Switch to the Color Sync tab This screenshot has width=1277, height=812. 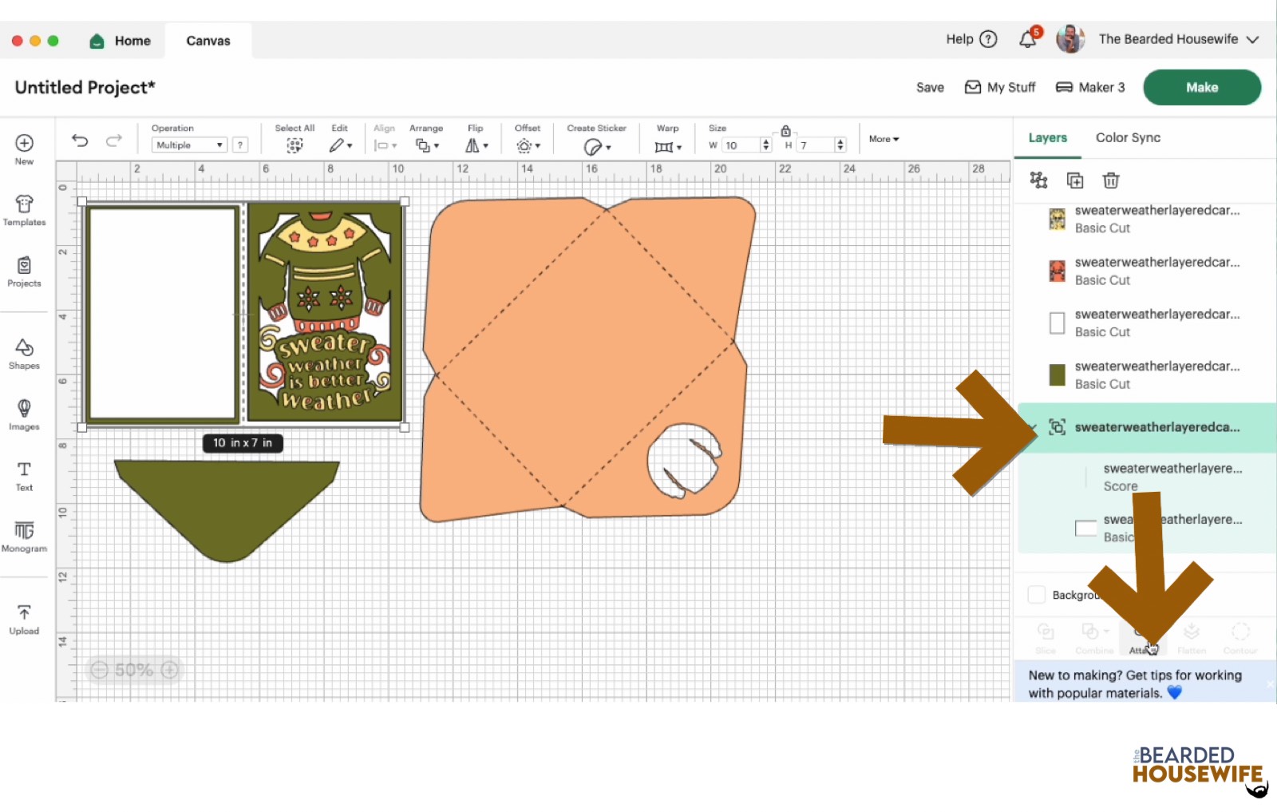pos(1128,137)
